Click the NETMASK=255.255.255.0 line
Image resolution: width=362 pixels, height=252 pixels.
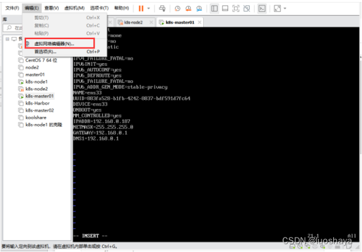(103, 127)
